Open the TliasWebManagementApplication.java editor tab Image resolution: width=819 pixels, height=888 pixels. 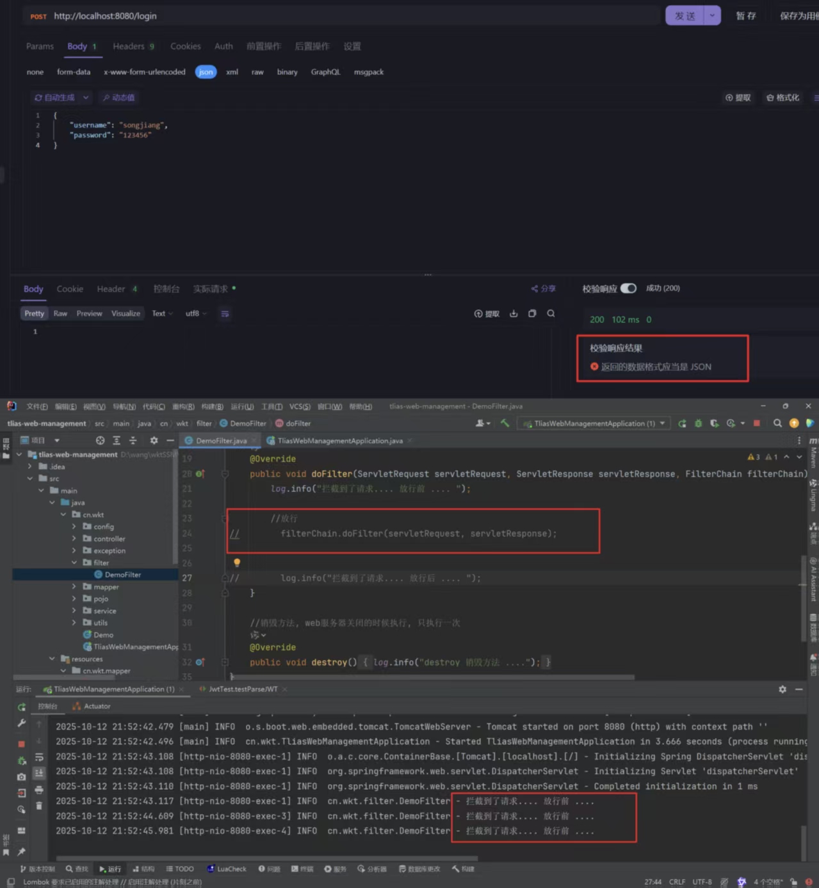tap(339, 441)
